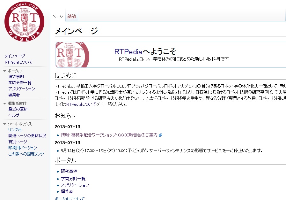Click the RT logo image in the welcome banner
The width and height of the screenshot is (286, 200).
pos(72,55)
